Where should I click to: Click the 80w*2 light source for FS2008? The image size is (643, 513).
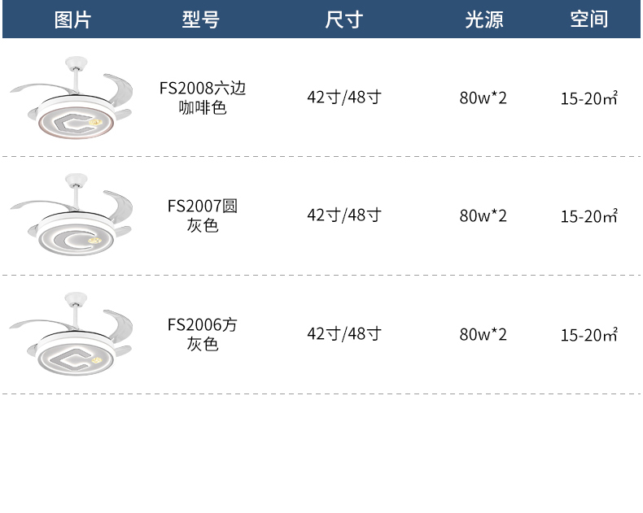483,98
